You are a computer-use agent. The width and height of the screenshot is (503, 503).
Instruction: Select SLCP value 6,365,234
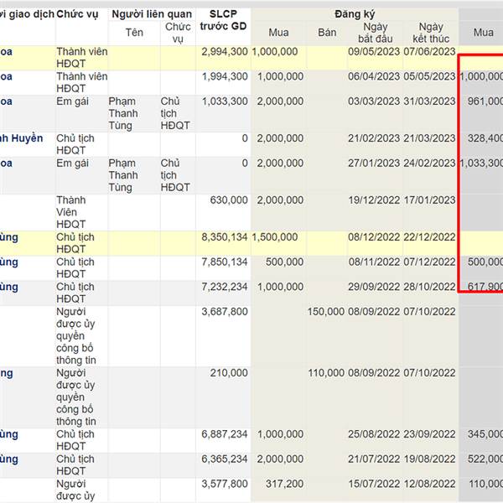(225, 459)
